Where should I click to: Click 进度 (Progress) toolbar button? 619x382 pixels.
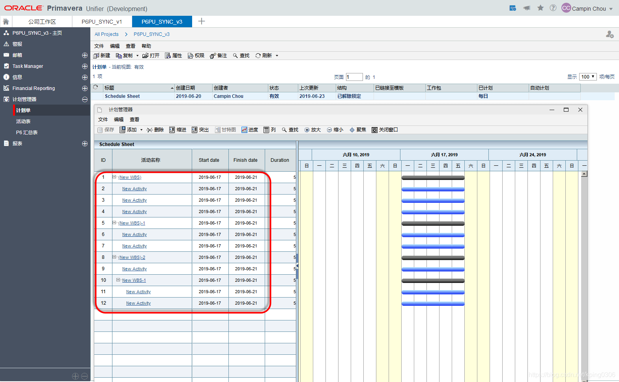coord(250,130)
